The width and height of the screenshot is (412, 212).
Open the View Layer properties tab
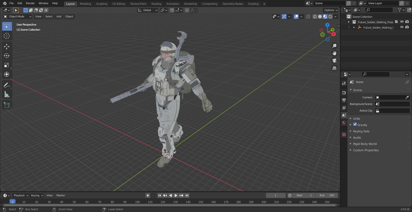click(344, 108)
